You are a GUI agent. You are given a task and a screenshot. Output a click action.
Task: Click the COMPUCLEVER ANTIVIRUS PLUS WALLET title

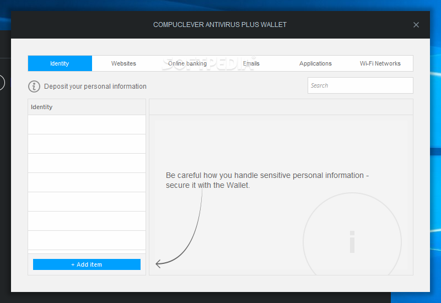tap(220, 25)
